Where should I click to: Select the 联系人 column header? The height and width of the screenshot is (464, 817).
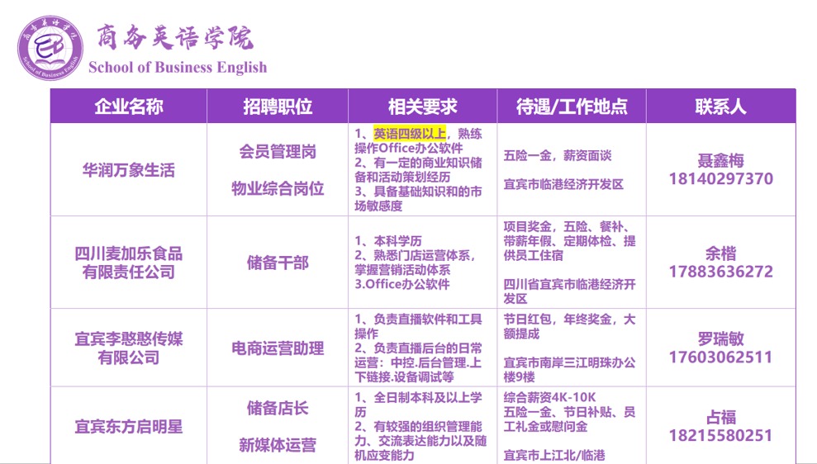(x=720, y=107)
